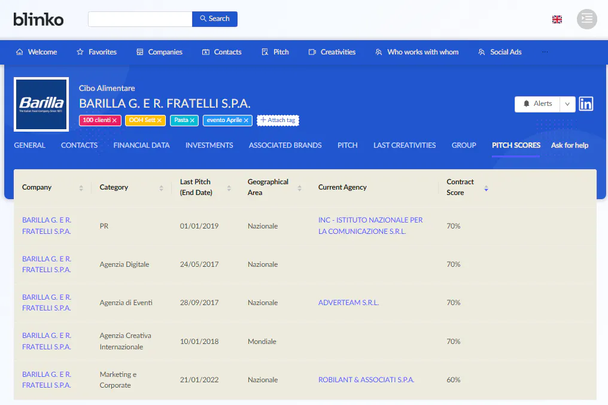Open the Companies section
The height and width of the screenshot is (405, 608).
[x=159, y=52]
